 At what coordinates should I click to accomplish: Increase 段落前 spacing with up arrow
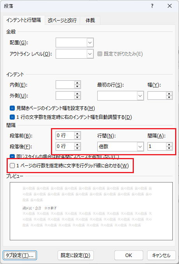(77, 134)
